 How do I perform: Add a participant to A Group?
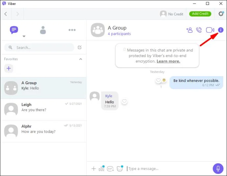point(189,30)
